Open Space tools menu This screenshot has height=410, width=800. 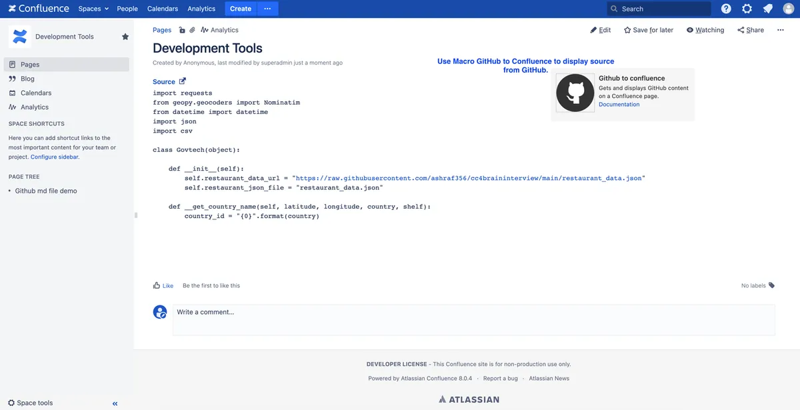point(30,403)
